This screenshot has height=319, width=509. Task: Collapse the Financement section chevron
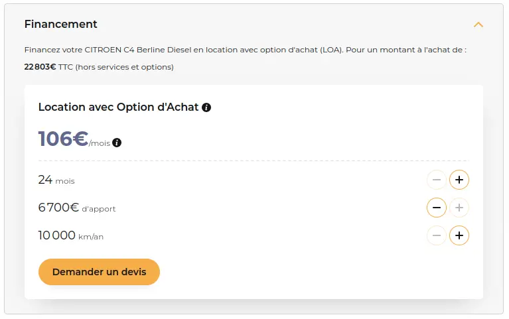(x=478, y=25)
